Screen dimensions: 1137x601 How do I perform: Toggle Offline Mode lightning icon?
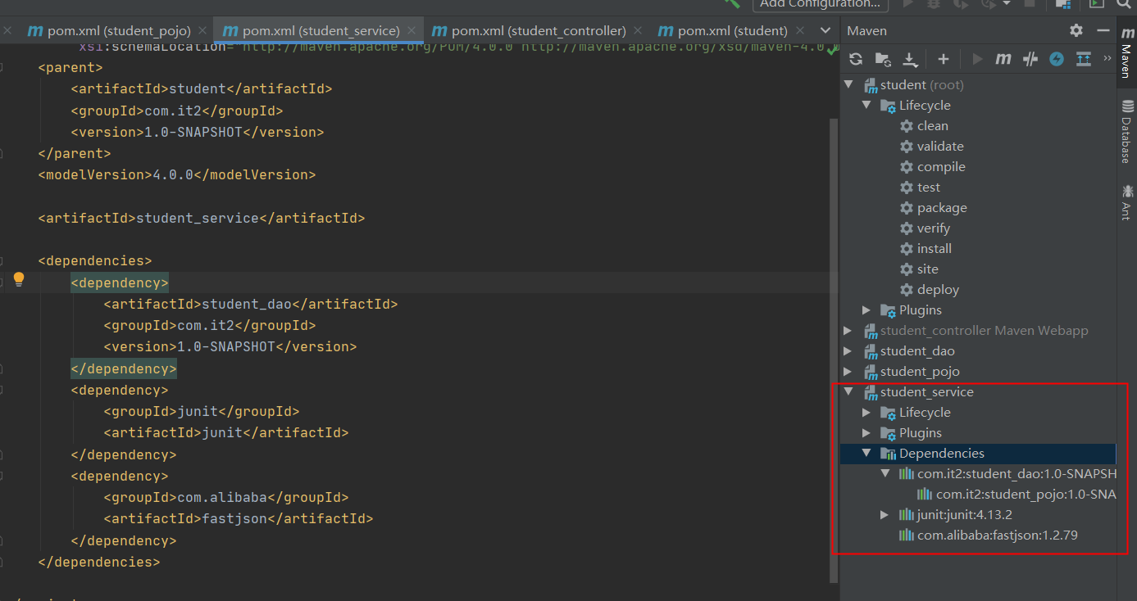coord(1057,59)
